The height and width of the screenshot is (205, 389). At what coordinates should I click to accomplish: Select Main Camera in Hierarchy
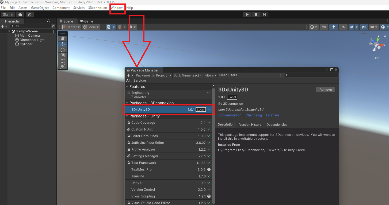[x=30, y=36]
